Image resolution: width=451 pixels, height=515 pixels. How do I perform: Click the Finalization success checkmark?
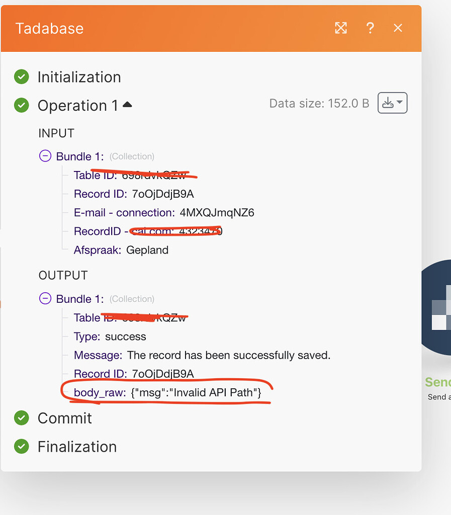[x=21, y=447]
